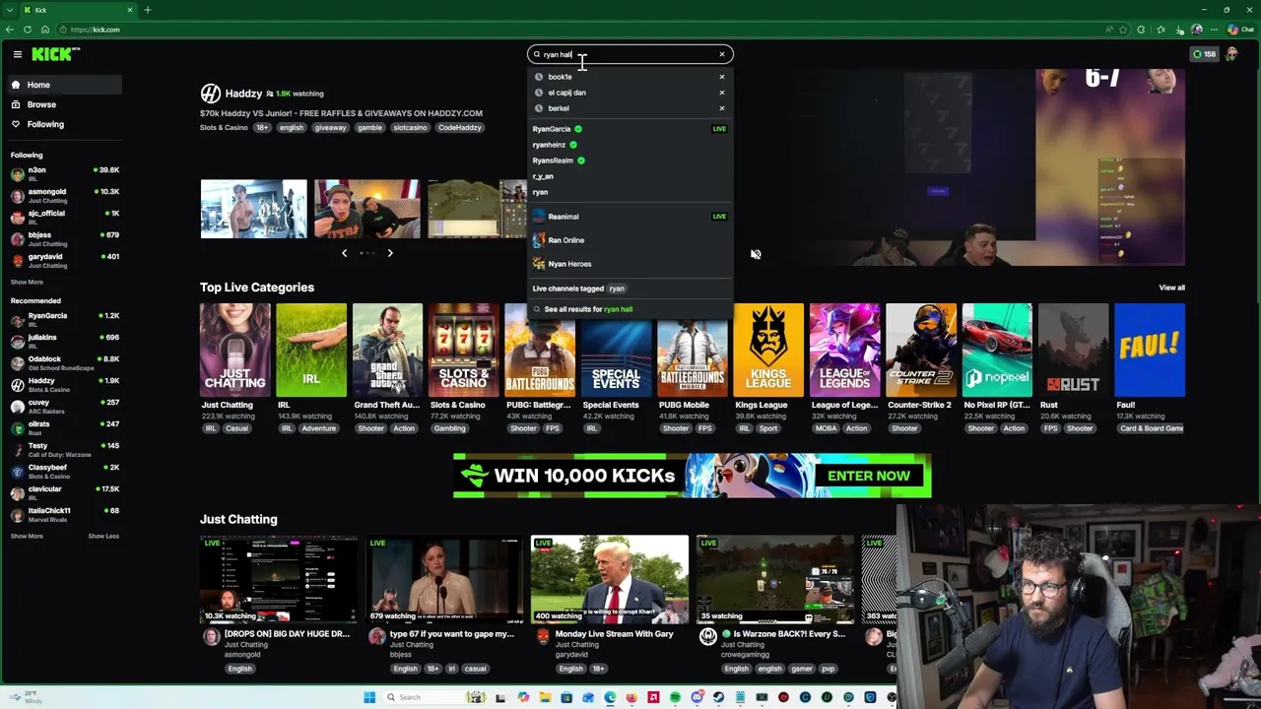
Task: Open Browse in sidebar
Action: 63,104
